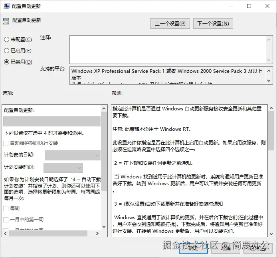Click help panel scroll down arrow

coord(271,234)
